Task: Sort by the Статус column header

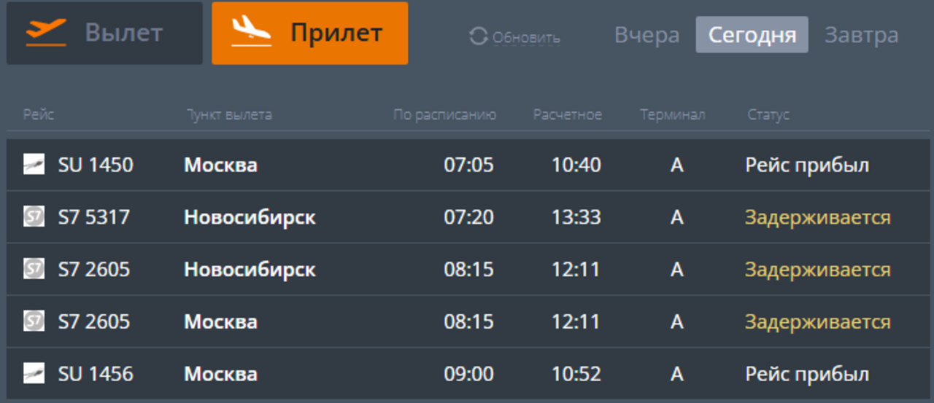Action: pos(768,115)
